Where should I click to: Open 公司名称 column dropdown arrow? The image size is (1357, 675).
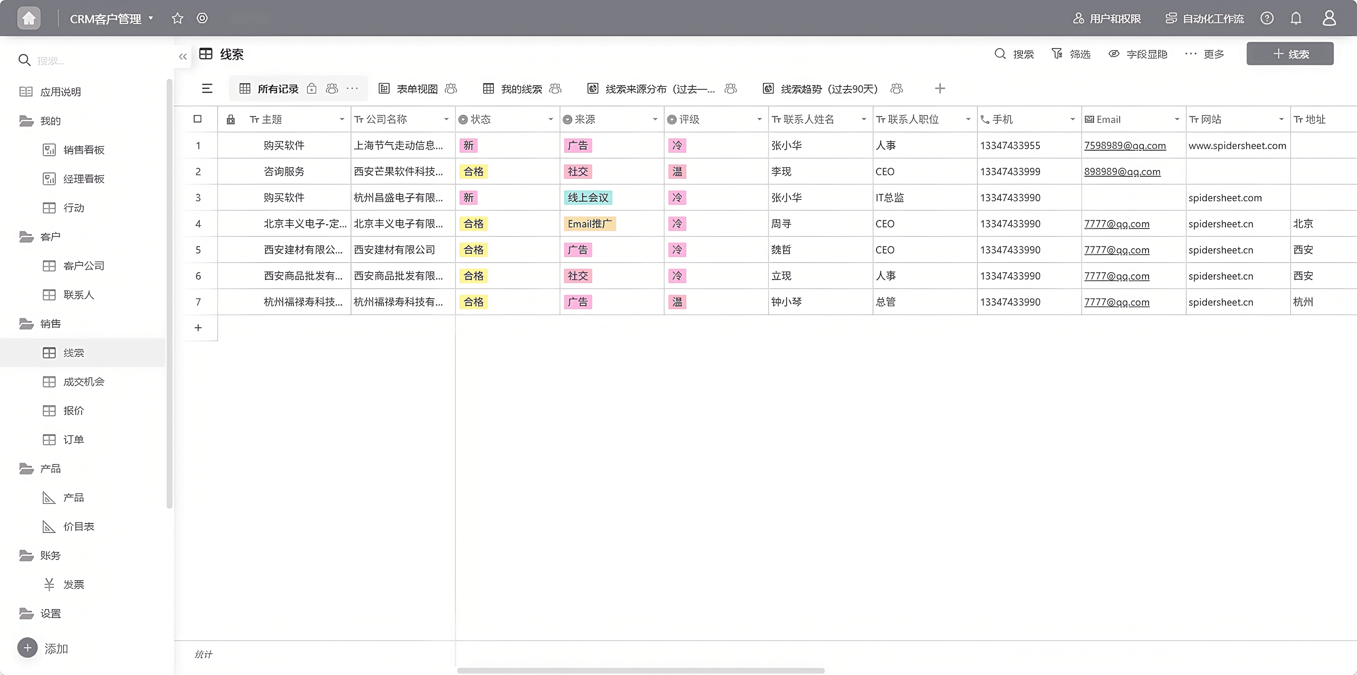pyautogui.click(x=446, y=119)
